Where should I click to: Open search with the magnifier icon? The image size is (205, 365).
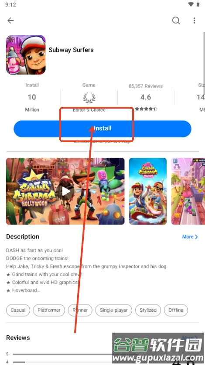(x=176, y=20)
